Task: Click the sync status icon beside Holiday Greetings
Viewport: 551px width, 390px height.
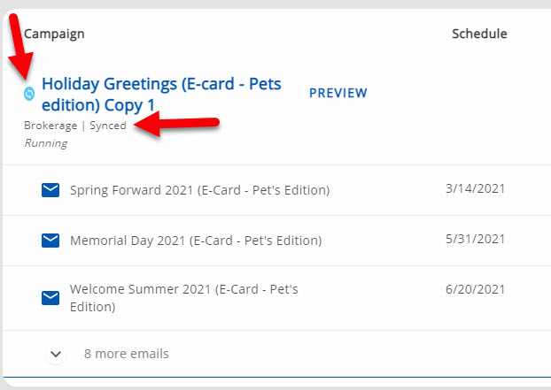Action: pyautogui.click(x=29, y=93)
